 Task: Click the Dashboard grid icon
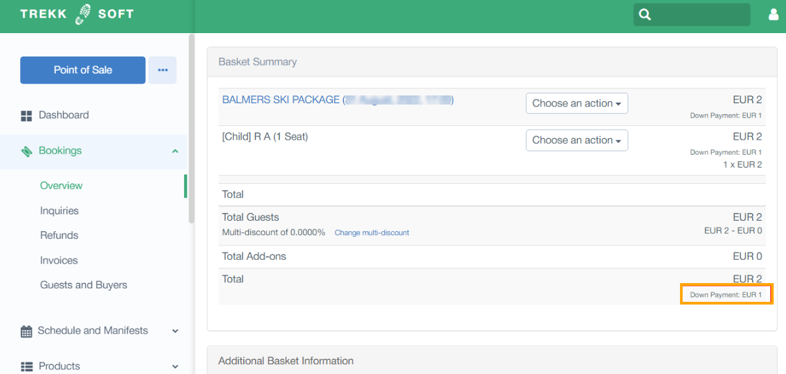coord(27,116)
